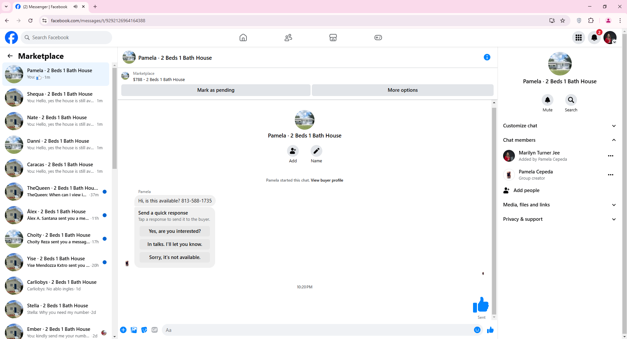Open a new browser tab

(x=95, y=7)
